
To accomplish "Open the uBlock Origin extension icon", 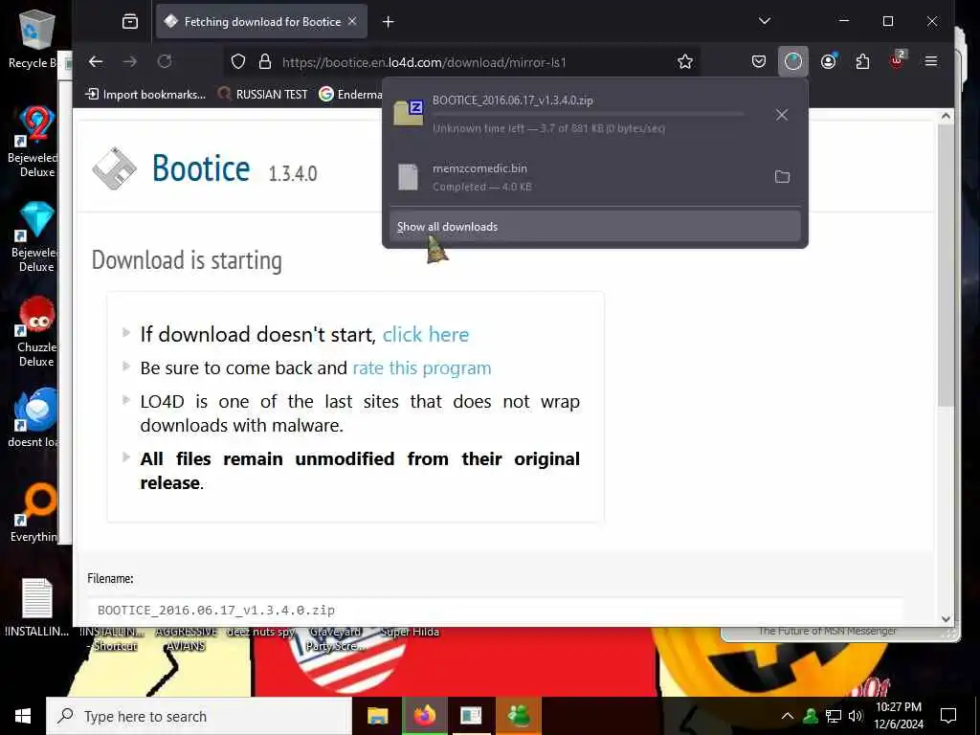I will pos(897,60).
